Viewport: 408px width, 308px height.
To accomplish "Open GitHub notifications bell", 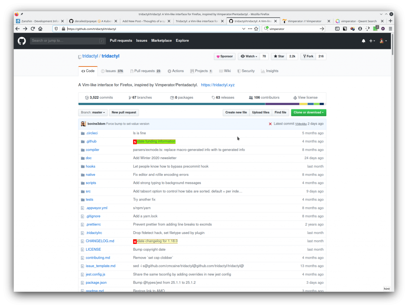I will pyautogui.click(x=363, y=41).
